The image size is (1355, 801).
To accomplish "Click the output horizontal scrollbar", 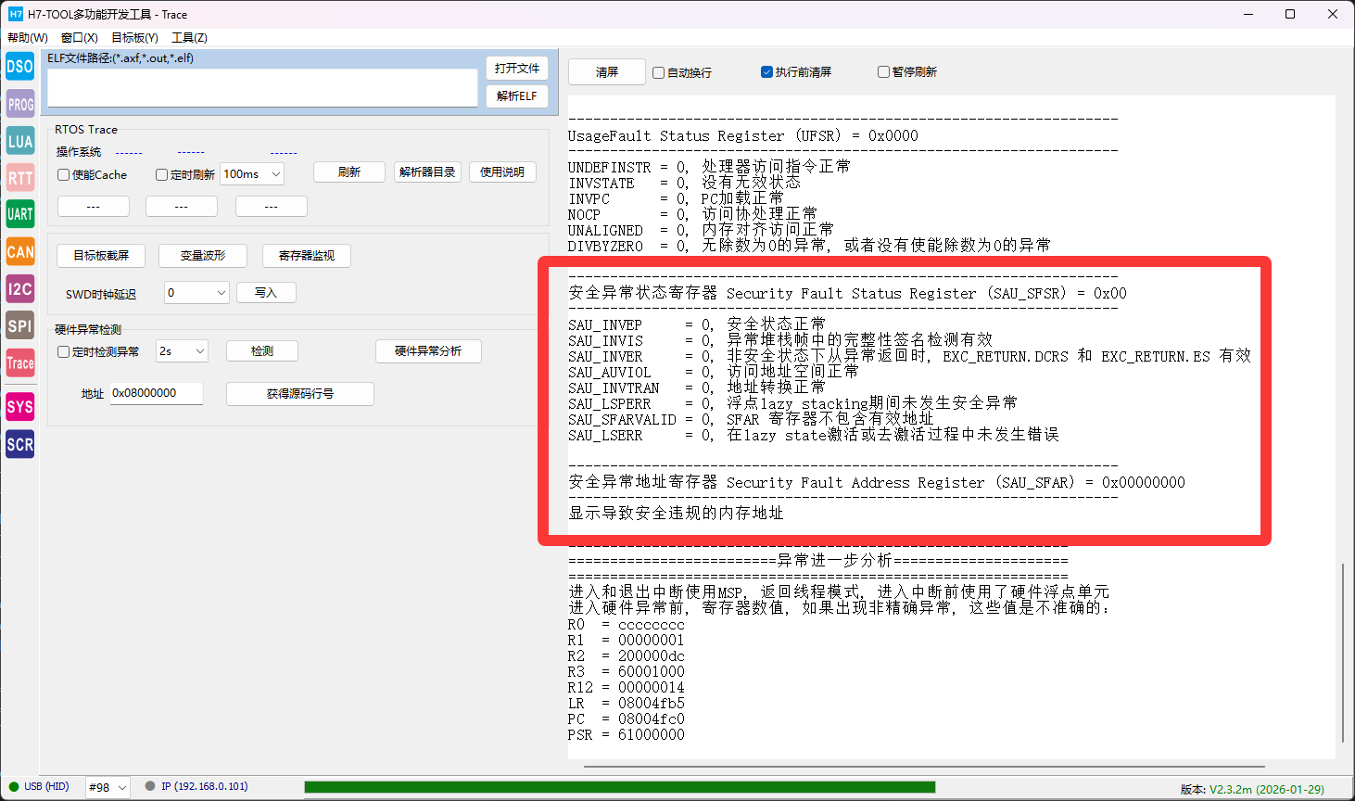I will [924, 767].
